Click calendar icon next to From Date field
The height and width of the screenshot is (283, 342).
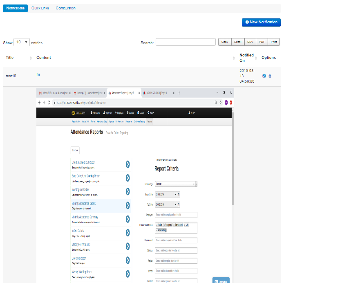[179, 194]
